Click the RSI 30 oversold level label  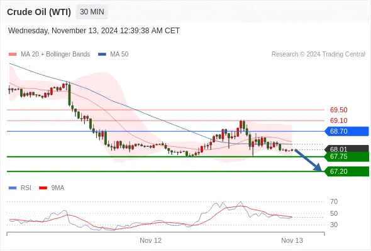tap(334, 225)
